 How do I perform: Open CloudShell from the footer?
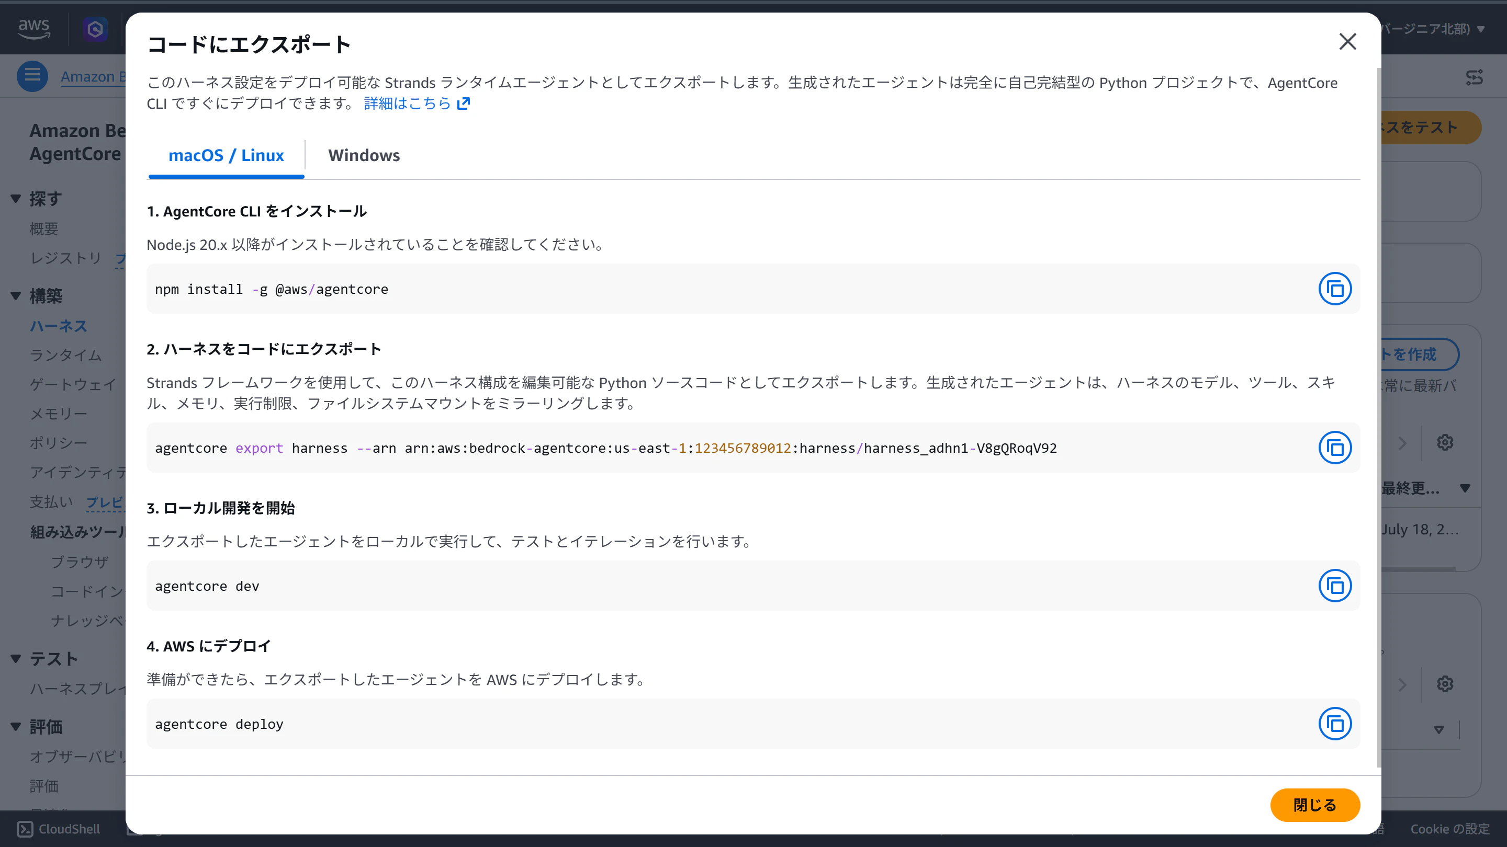click(59, 829)
